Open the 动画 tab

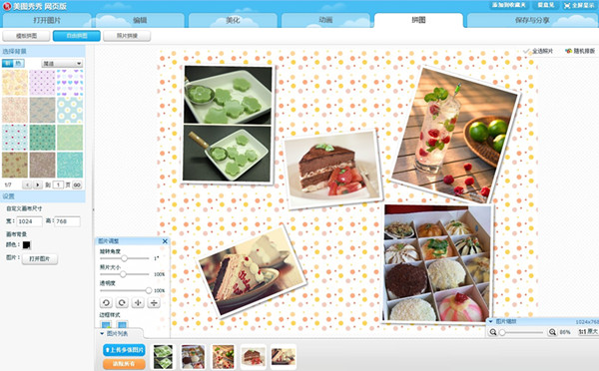pyautogui.click(x=325, y=20)
